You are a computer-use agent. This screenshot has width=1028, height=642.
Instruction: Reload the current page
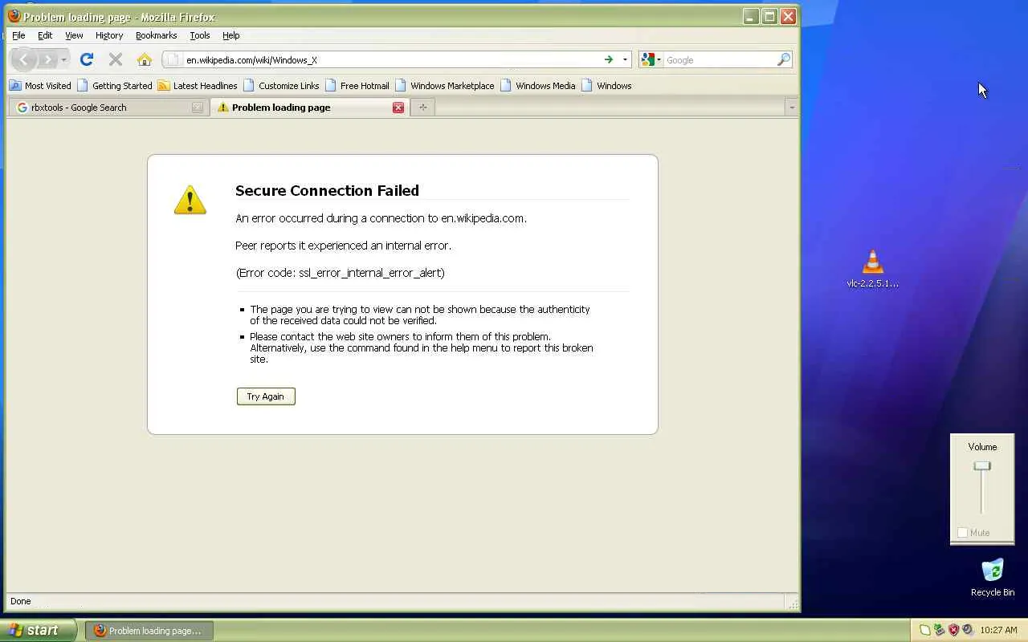tap(87, 59)
